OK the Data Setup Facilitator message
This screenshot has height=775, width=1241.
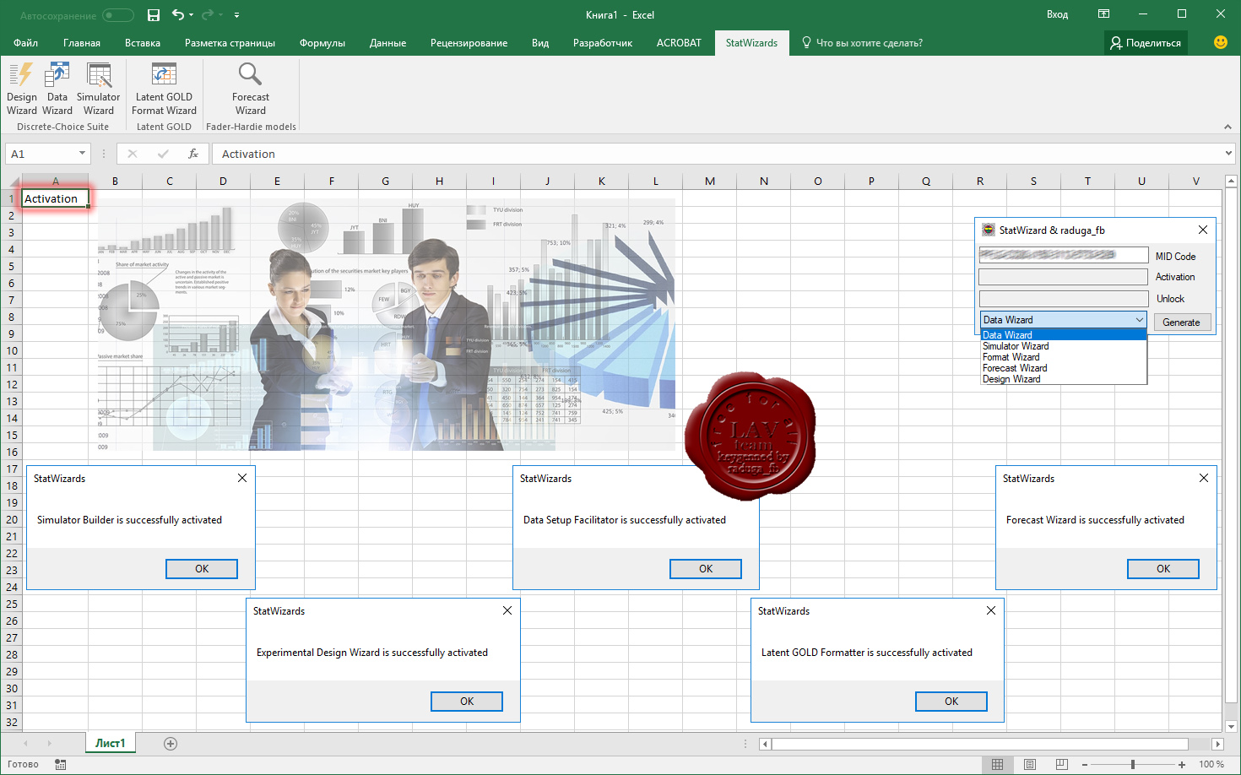[706, 569]
